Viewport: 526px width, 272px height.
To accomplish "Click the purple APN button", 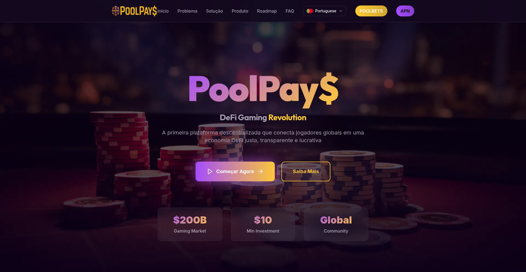I will (x=405, y=11).
